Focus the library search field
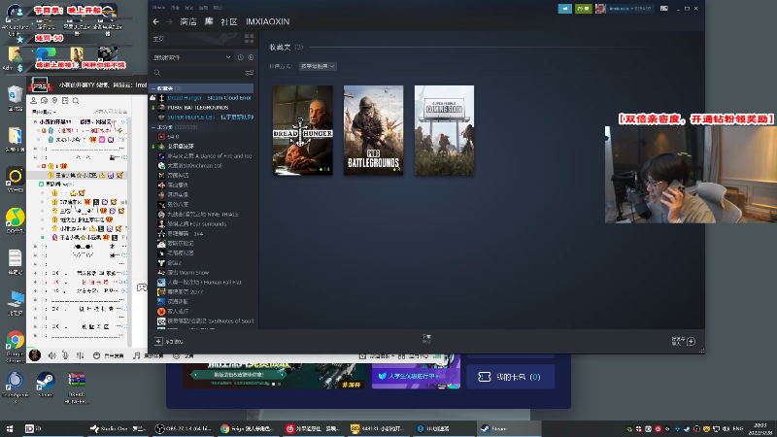 point(198,73)
